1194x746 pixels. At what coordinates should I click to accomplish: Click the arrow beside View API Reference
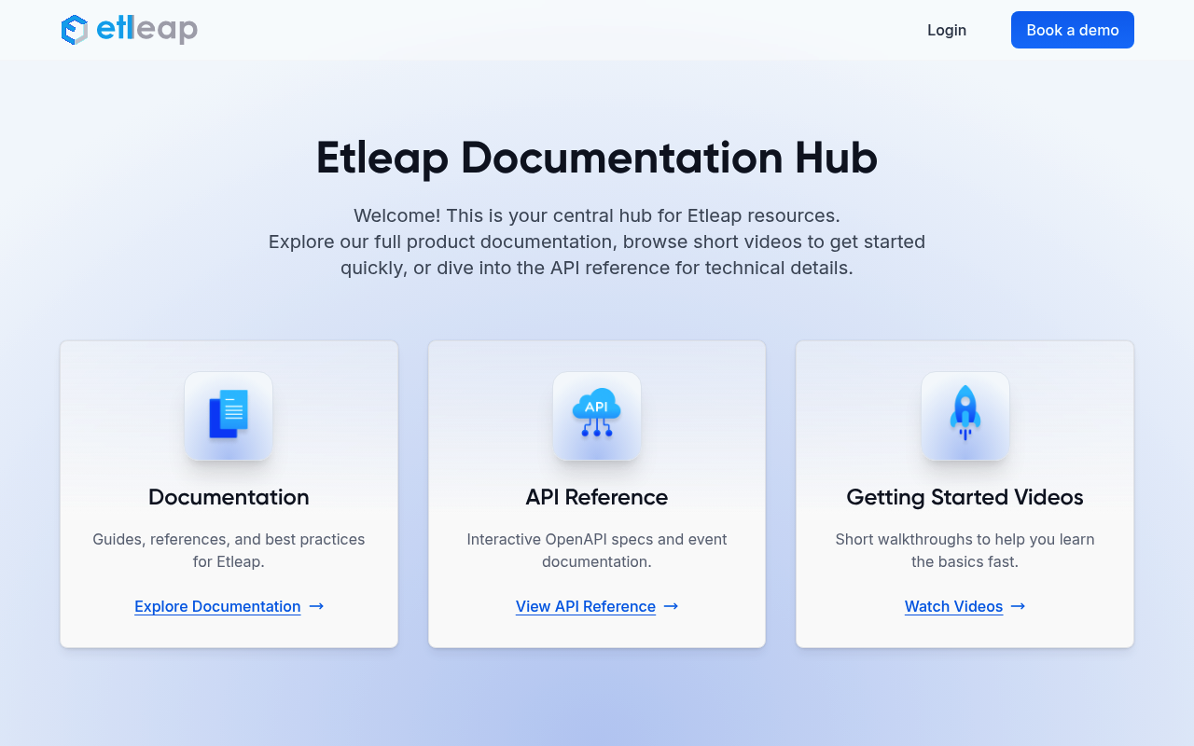click(671, 606)
